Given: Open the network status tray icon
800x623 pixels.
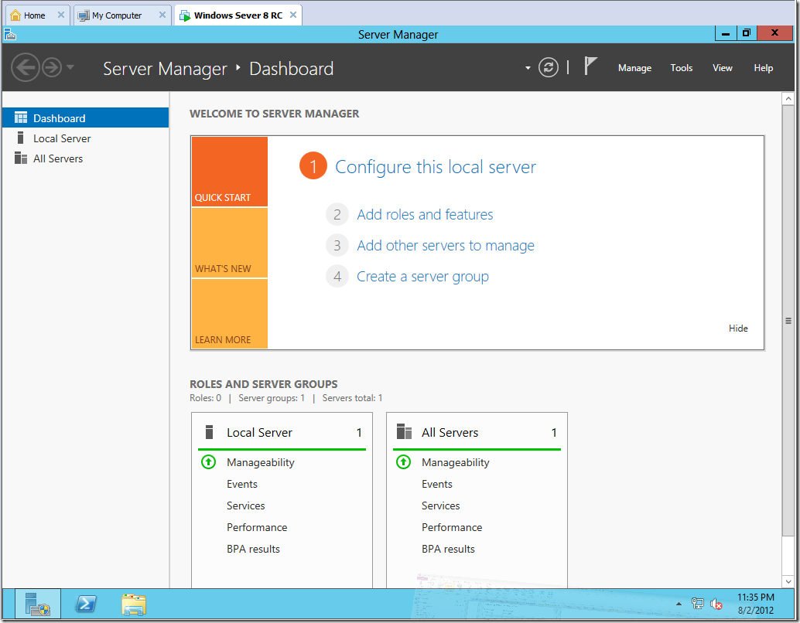Looking at the screenshot, I should [697, 604].
